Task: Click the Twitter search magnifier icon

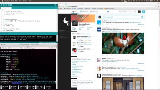Action: (x=135, y=12)
